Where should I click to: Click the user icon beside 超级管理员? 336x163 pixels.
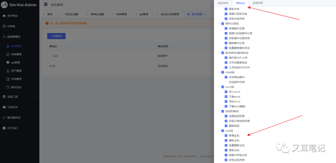4,37
